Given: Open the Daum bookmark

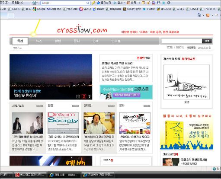Looking at the screenshot, I should [x=99, y=9].
